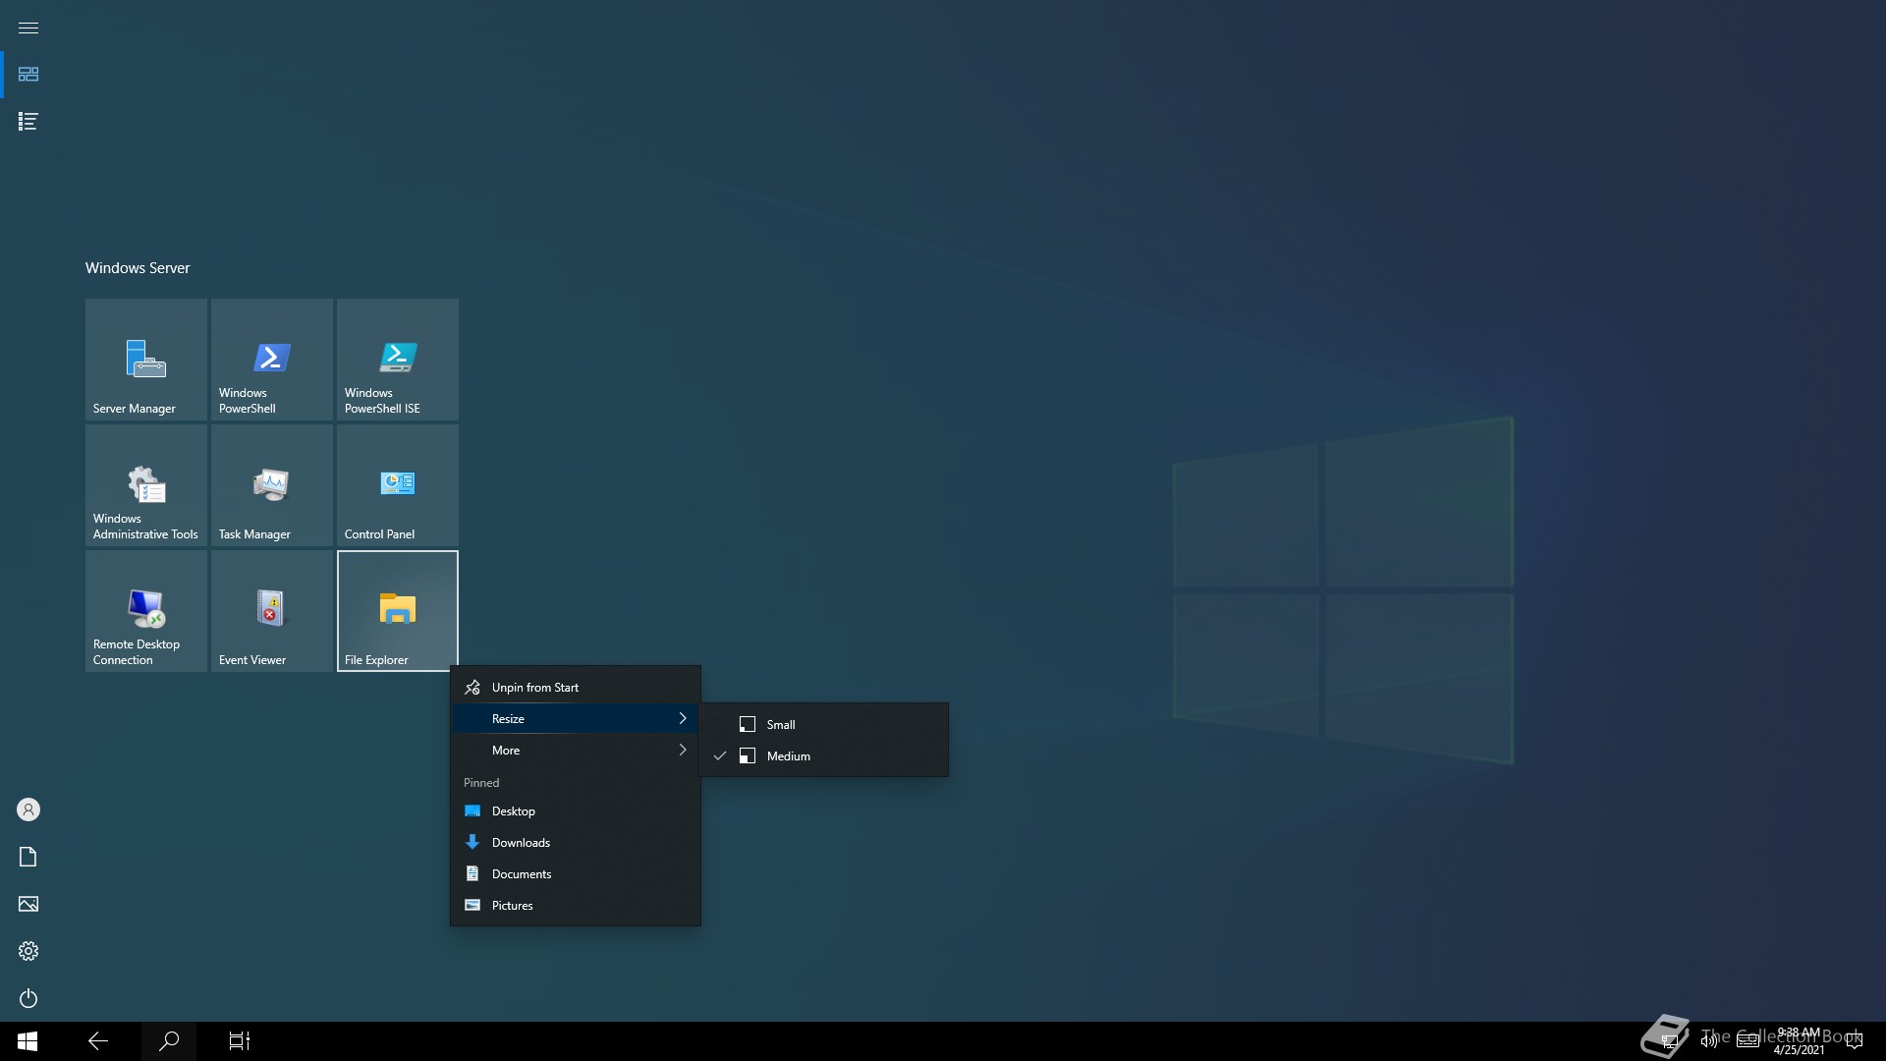Screen dimensions: 1886x1061
Task: Open Pictures pinned folder
Action: (x=512, y=904)
